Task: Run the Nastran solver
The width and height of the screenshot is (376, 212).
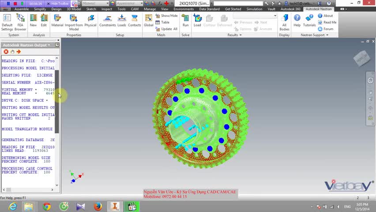Action: (185, 21)
